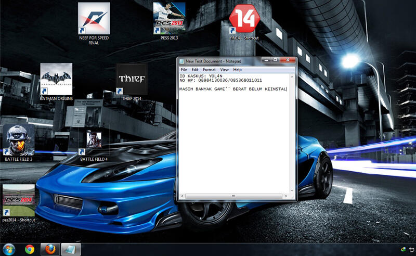416x256 pixels.
Task: Click the 'New Text Document - Notepad' title
Action: click(x=213, y=61)
